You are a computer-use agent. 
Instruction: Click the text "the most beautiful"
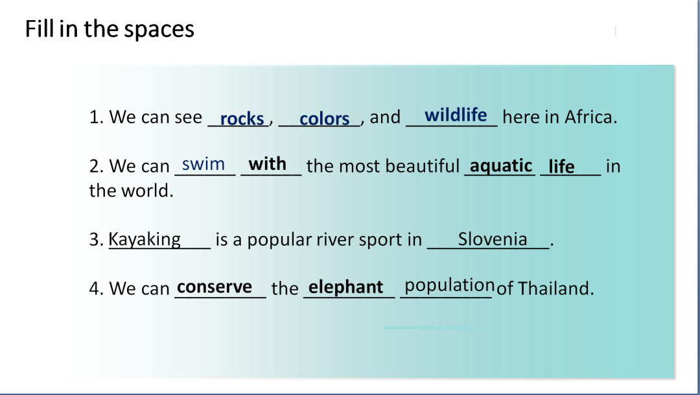pos(383,166)
